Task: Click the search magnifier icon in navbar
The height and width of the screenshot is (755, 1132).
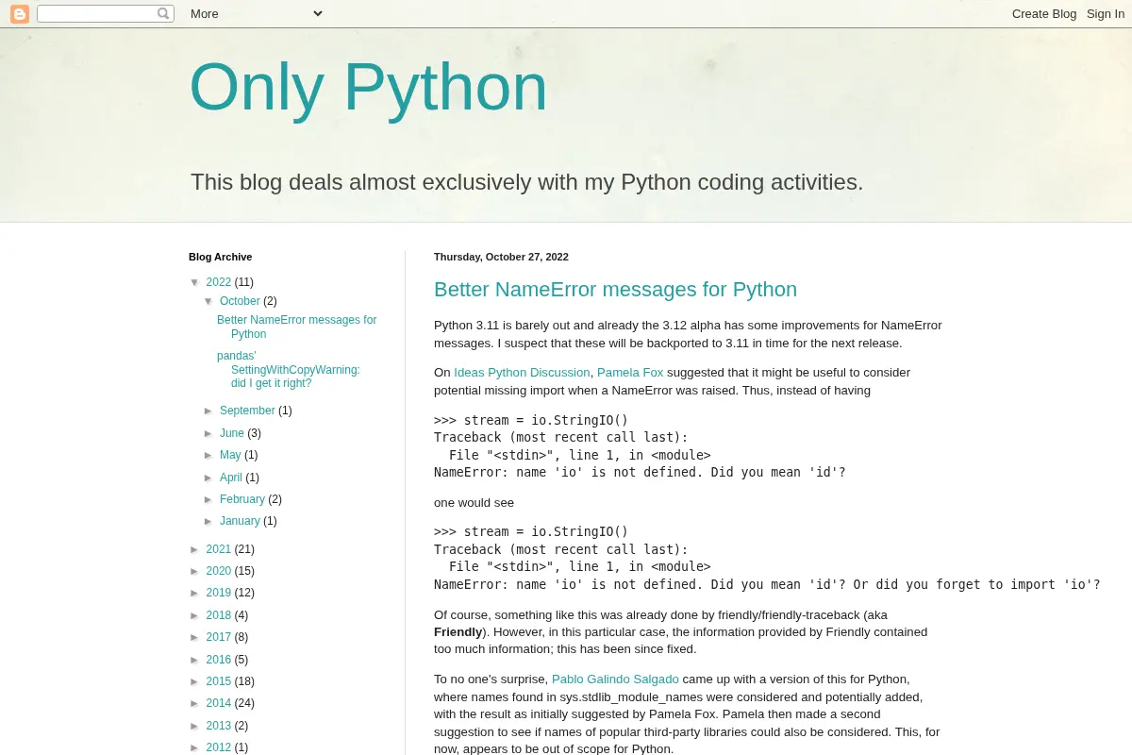Action: click(163, 13)
